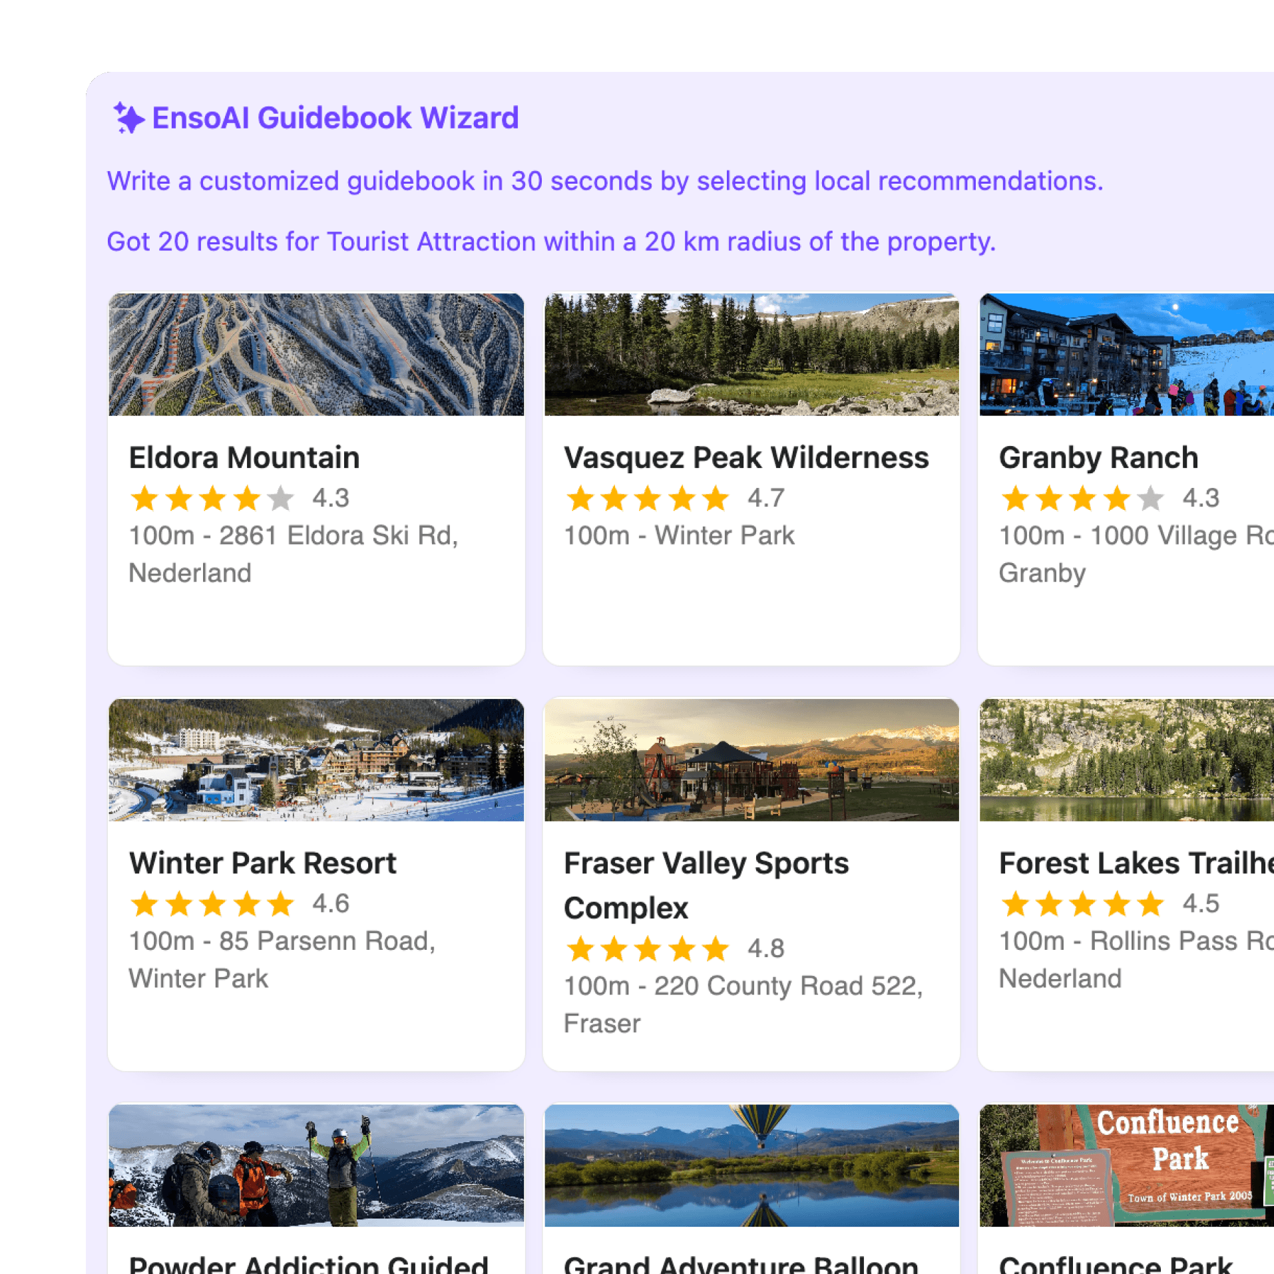
Task: Click the Granby Ranch card title
Action: [x=1098, y=458]
